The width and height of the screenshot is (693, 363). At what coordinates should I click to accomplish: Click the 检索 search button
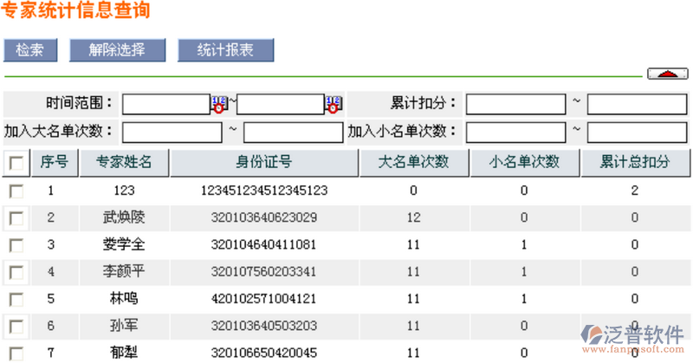tap(30, 50)
